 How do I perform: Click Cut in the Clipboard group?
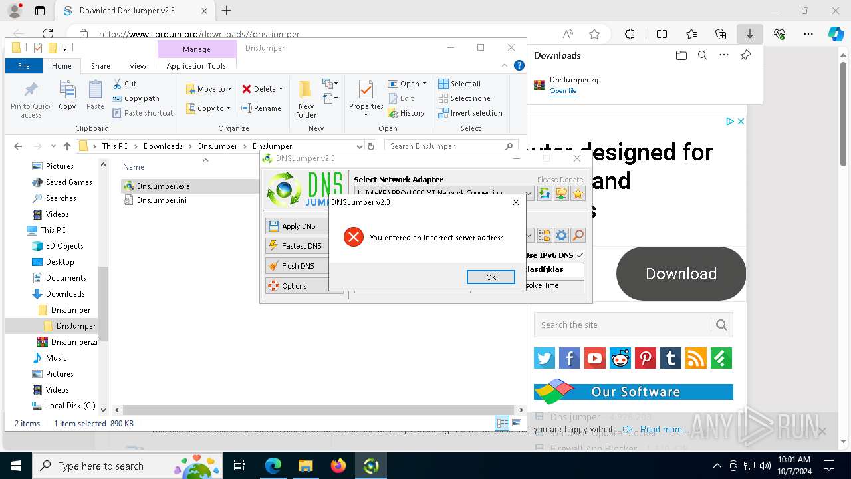124,84
